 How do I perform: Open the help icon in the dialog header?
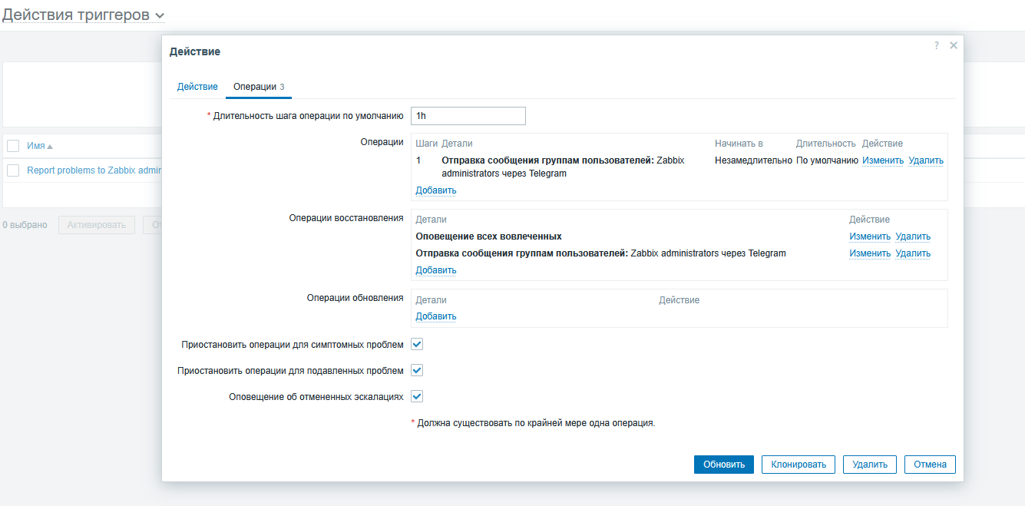point(936,46)
